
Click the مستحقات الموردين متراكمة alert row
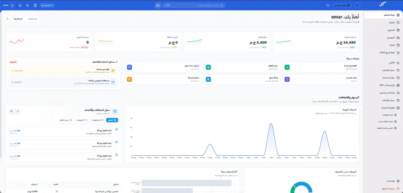(63, 82)
